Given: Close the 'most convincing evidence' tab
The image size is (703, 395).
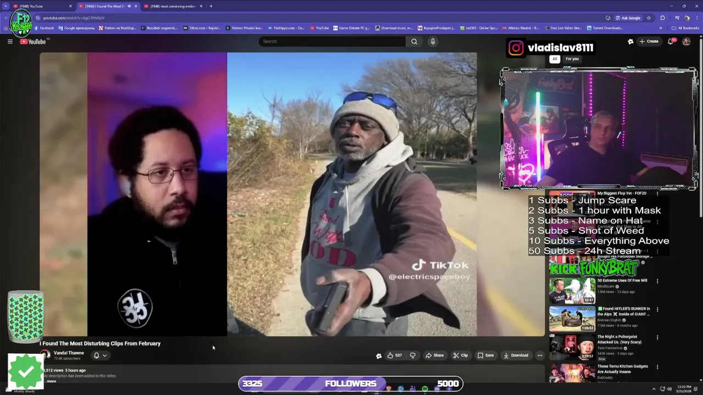Looking at the screenshot, I should [201, 6].
